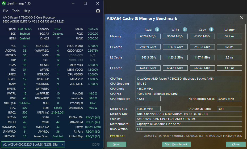The height and width of the screenshot is (149, 247).
Task: Click the ZenTimings app logo icon
Action: tap(4, 3)
